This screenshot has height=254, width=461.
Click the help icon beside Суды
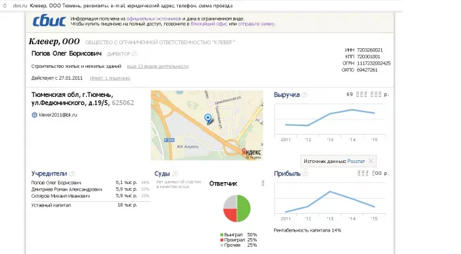[x=175, y=174]
